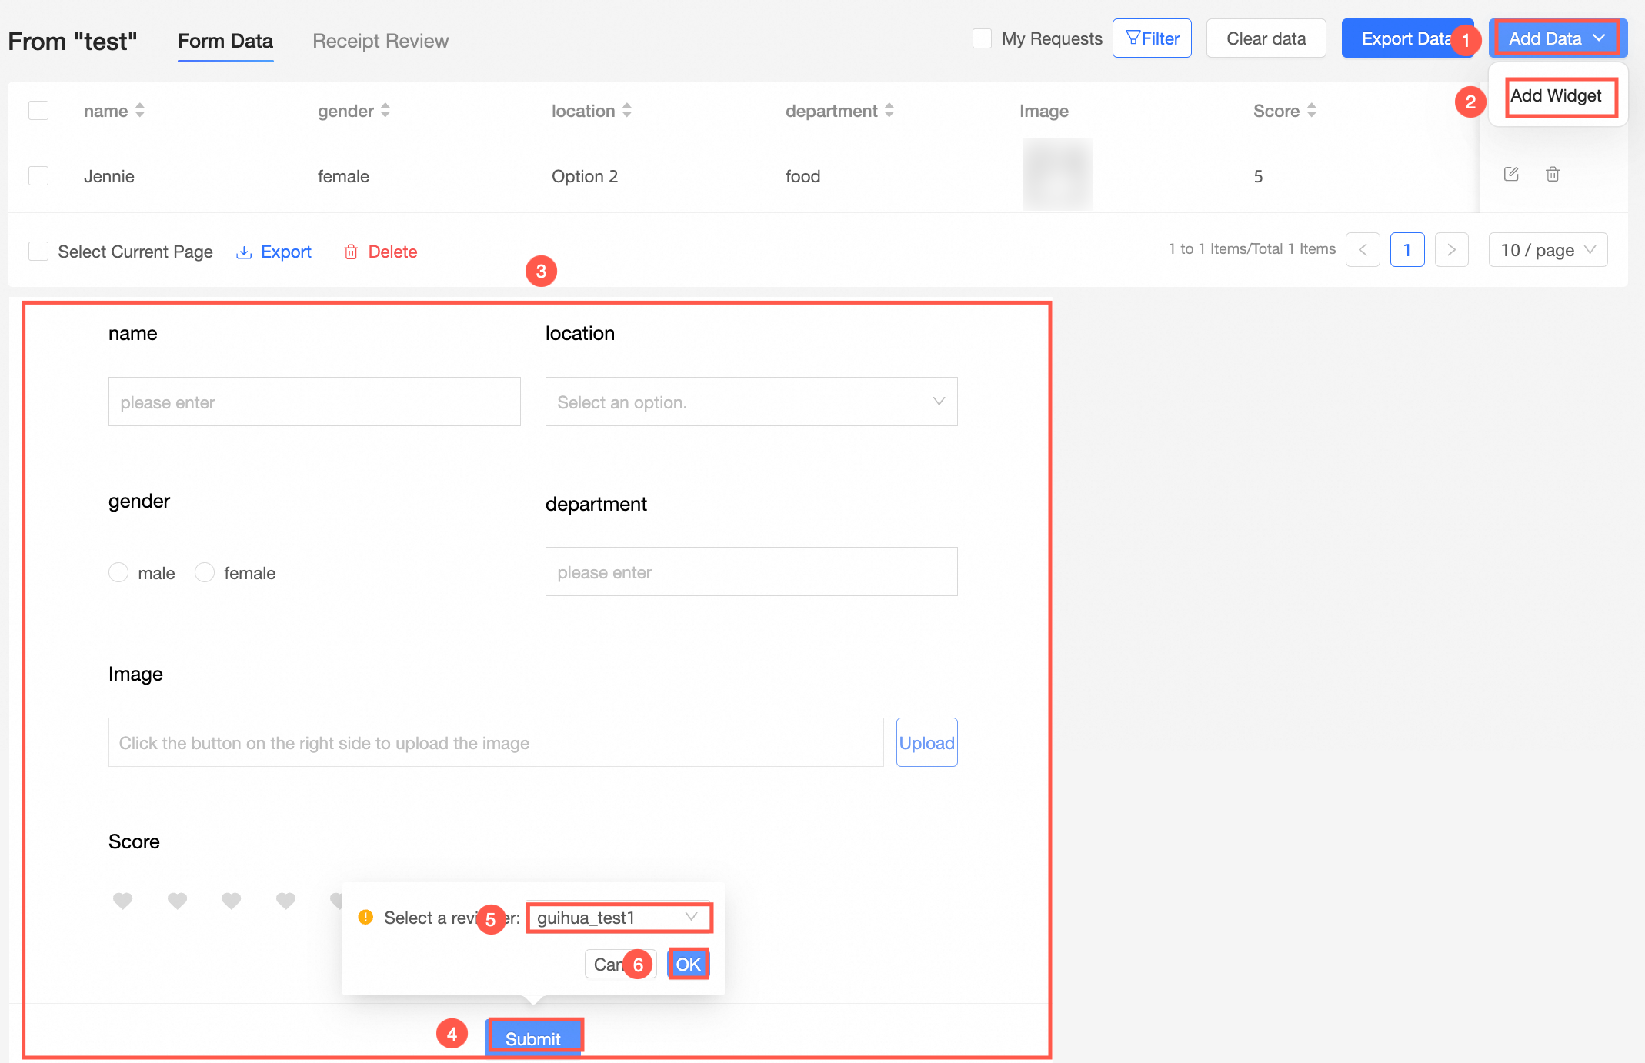Open the location Select an option dropdown

point(751,402)
